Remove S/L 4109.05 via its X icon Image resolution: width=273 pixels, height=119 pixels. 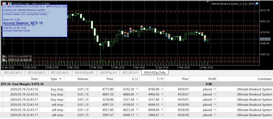pyautogui.click(x=137, y=105)
